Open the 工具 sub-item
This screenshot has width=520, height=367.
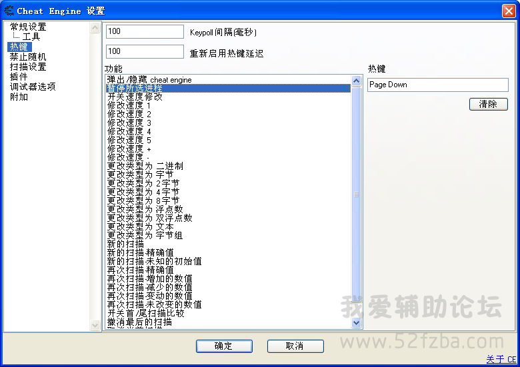[x=31, y=37]
